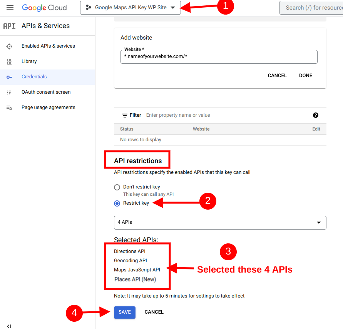
Task: Open the Google Maps API Key WP Site project selector
Action: tap(130, 7)
